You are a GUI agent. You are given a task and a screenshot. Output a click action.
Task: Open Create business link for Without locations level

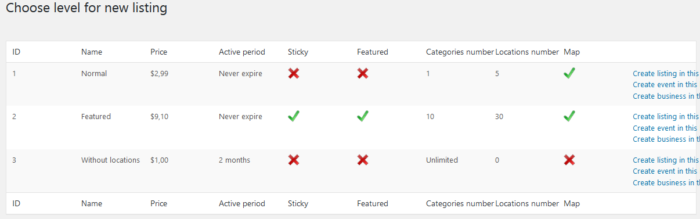(666, 183)
